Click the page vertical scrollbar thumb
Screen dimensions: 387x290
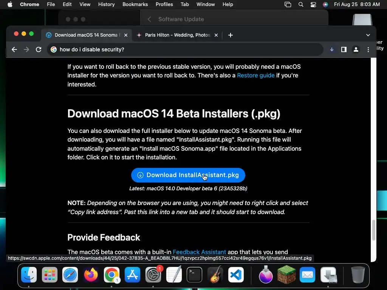tap(374, 230)
